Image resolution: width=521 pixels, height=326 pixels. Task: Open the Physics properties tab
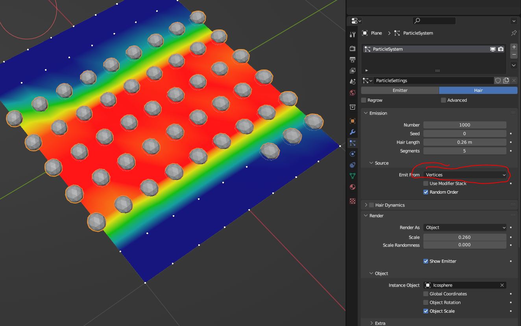coord(353,154)
